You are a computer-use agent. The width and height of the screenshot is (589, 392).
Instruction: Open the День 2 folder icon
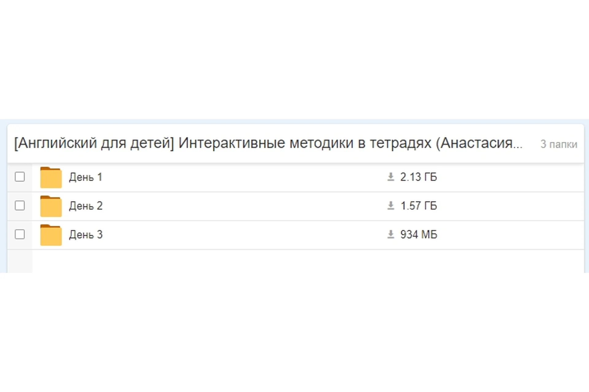coord(51,206)
